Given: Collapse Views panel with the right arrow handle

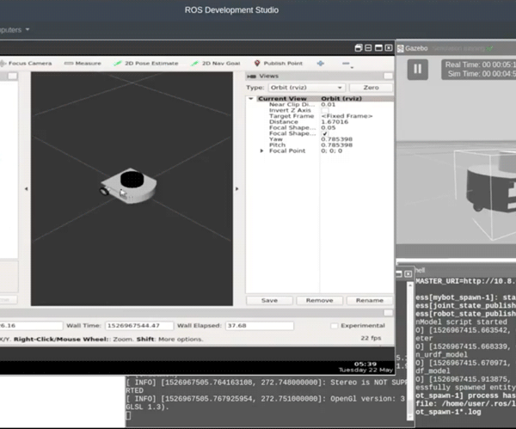Looking at the screenshot, I should 236,189.
